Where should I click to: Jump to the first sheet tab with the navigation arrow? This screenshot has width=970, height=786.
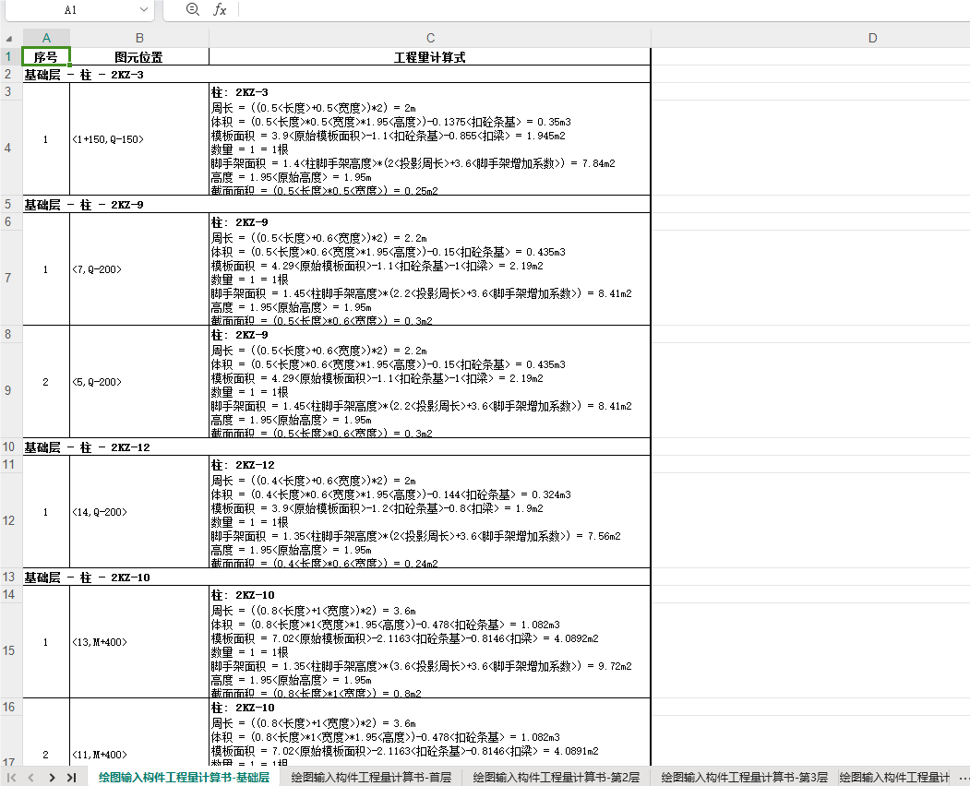point(11,778)
